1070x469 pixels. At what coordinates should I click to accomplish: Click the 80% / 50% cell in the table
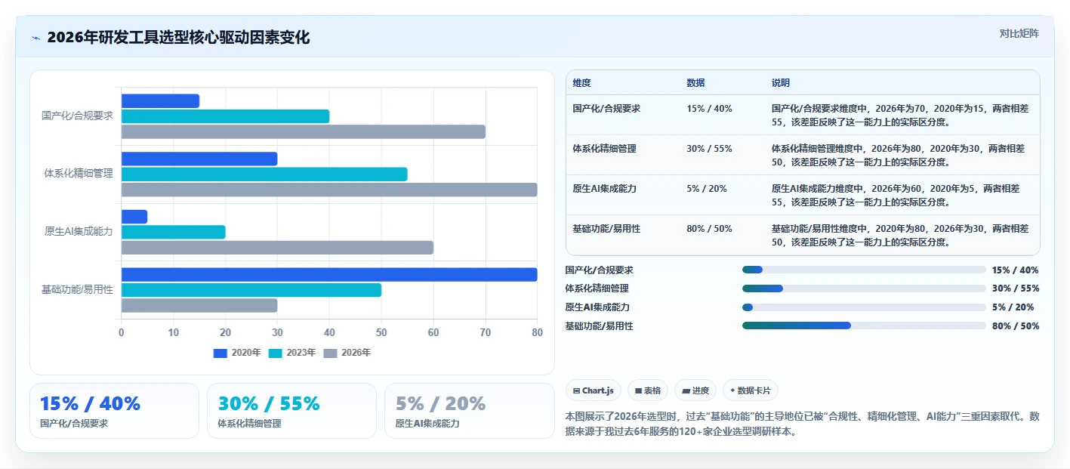tap(709, 228)
